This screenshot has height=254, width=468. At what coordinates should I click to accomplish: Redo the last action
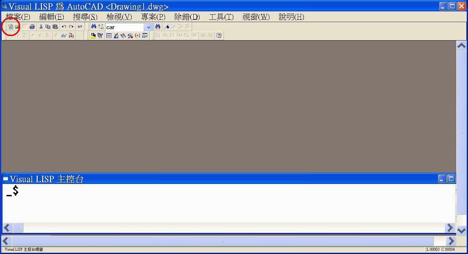click(x=71, y=27)
